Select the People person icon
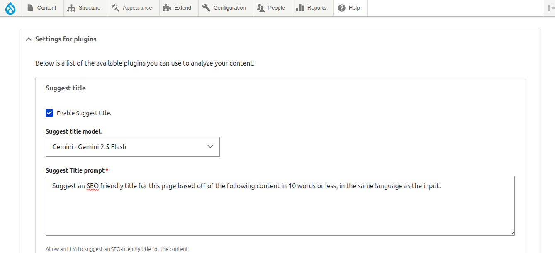Image resolution: width=555 pixels, height=253 pixels. 260,7
